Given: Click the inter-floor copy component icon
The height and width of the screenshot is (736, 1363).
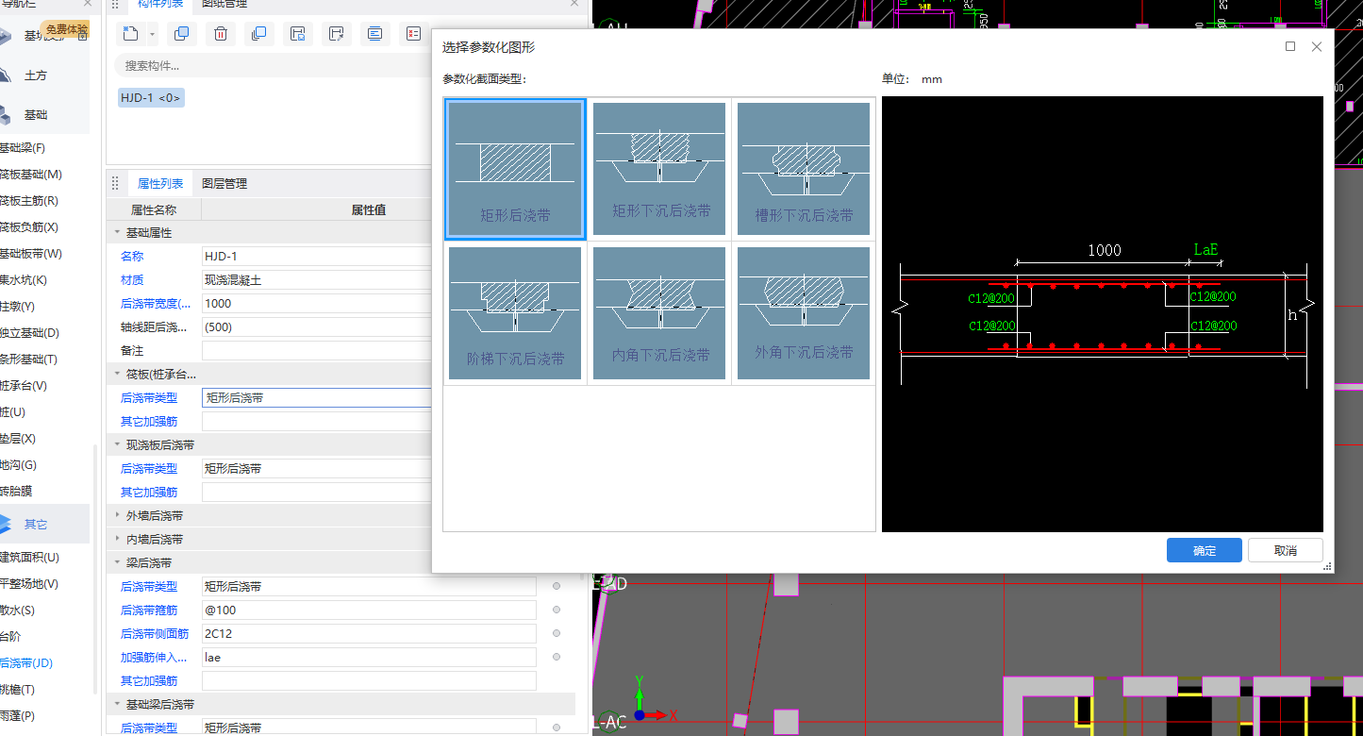Looking at the screenshot, I should point(259,34).
